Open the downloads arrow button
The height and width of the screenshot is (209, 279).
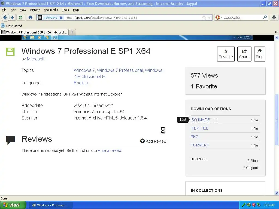pyautogui.click(x=274, y=17)
